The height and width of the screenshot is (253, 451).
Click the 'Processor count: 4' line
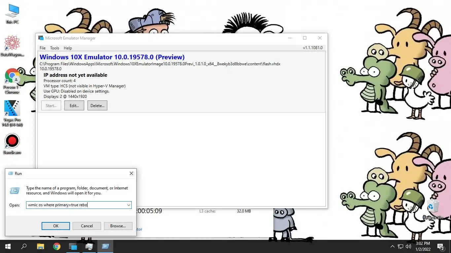[x=59, y=81]
